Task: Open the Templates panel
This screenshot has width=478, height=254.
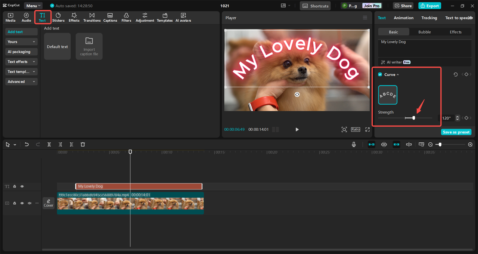Action: coord(165,17)
